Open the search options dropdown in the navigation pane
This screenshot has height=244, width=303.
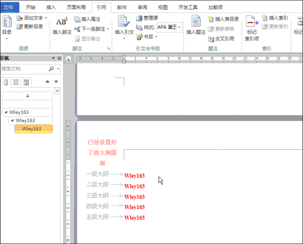58,69
